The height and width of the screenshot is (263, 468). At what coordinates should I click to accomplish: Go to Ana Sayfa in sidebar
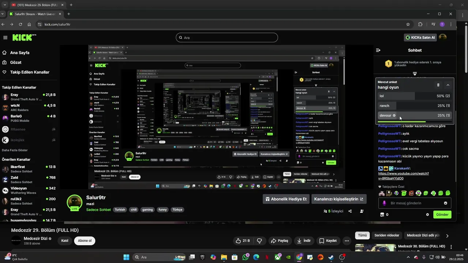(x=16, y=53)
